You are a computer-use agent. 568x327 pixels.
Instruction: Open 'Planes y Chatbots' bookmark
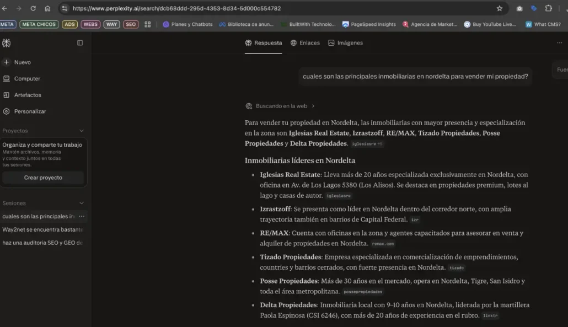click(187, 24)
